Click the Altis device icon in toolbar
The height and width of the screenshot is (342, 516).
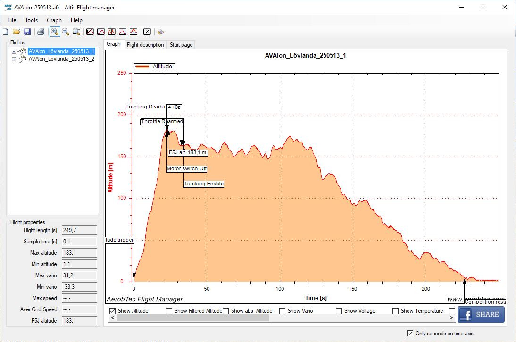161,32
